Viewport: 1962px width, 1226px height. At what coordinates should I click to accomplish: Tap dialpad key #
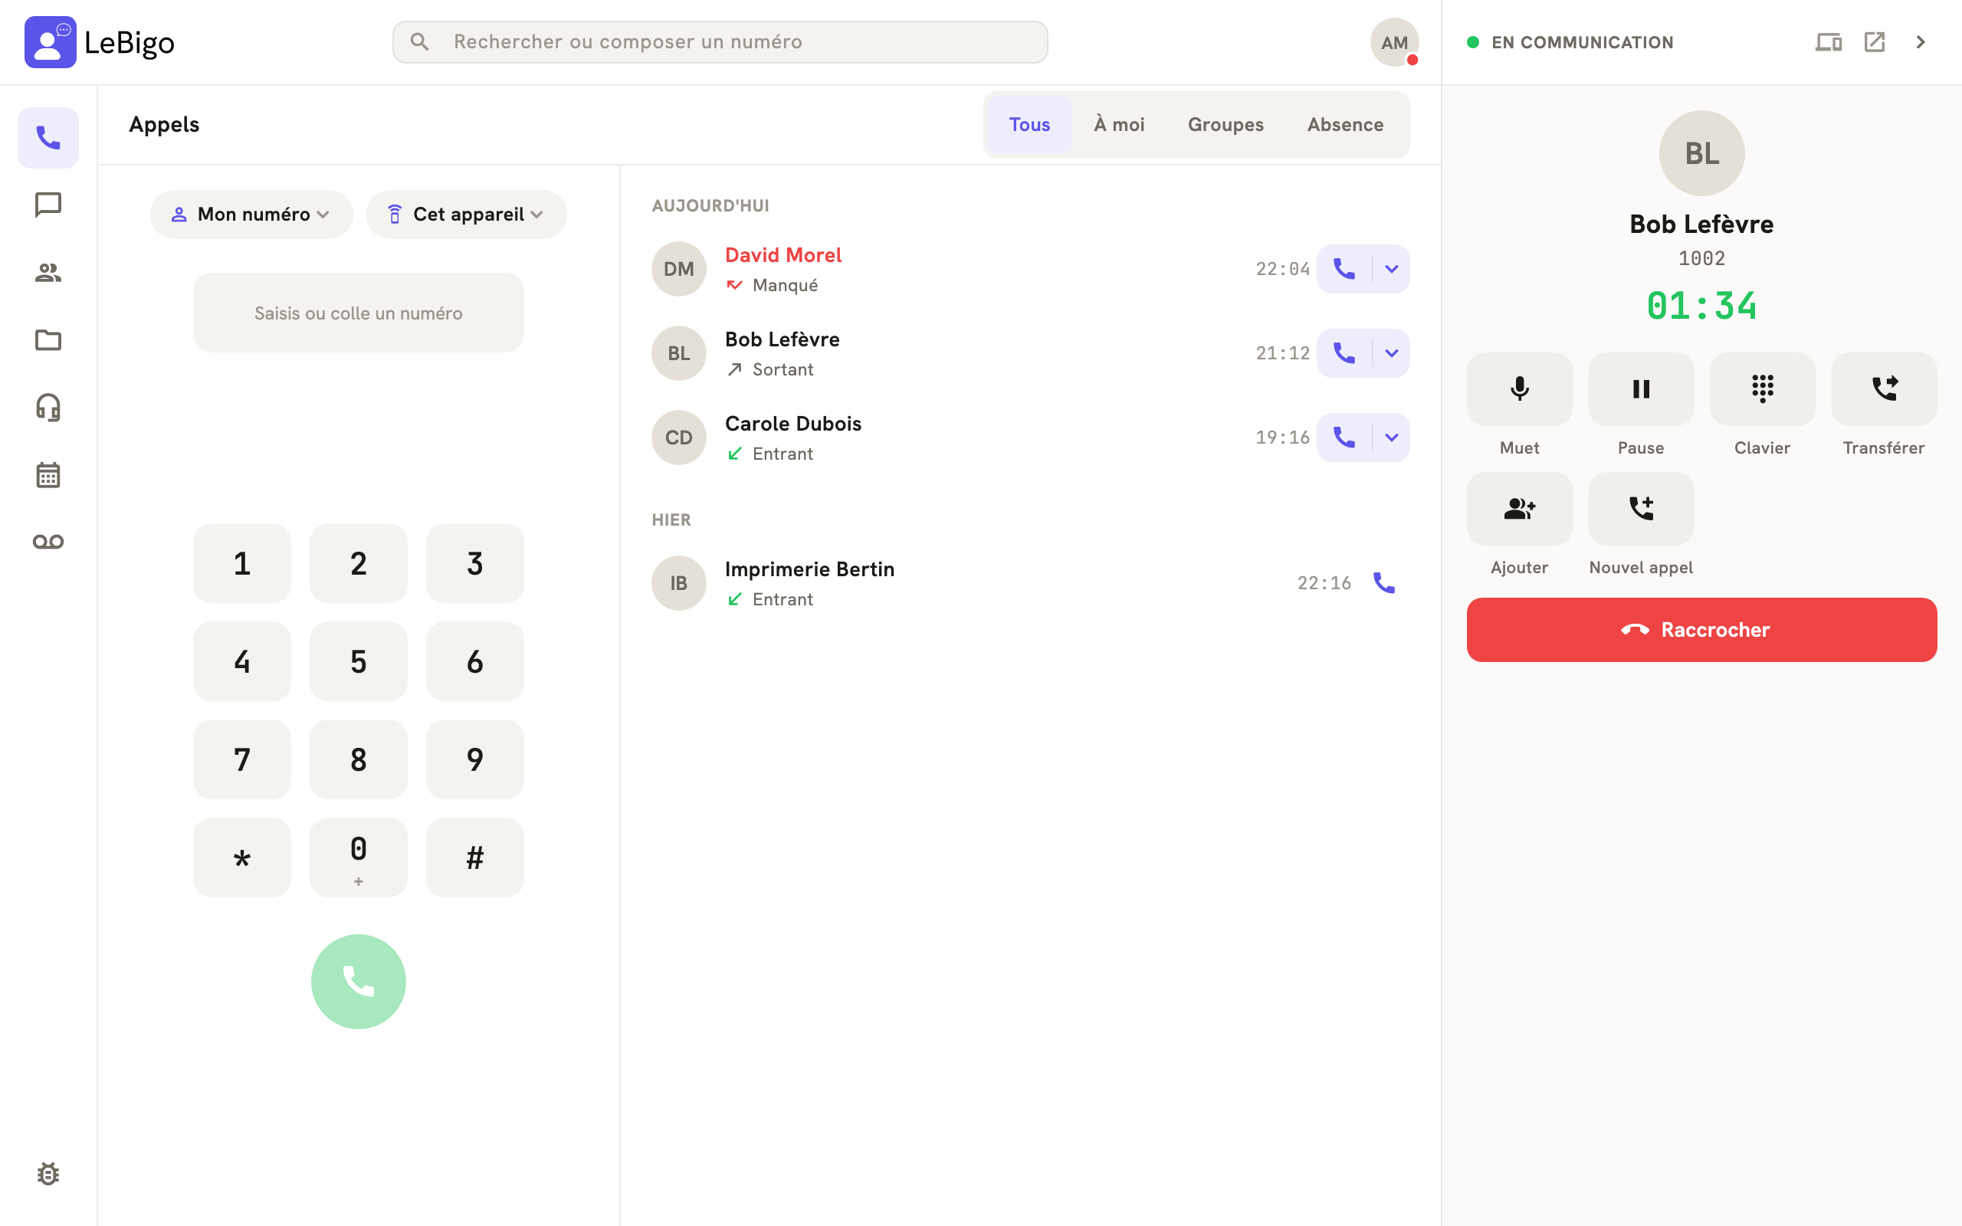pos(475,858)
